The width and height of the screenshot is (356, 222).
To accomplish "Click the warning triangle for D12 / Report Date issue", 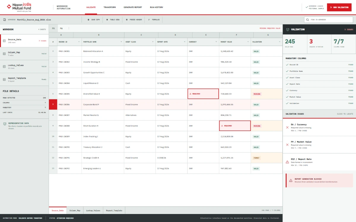I will point(287,162).
